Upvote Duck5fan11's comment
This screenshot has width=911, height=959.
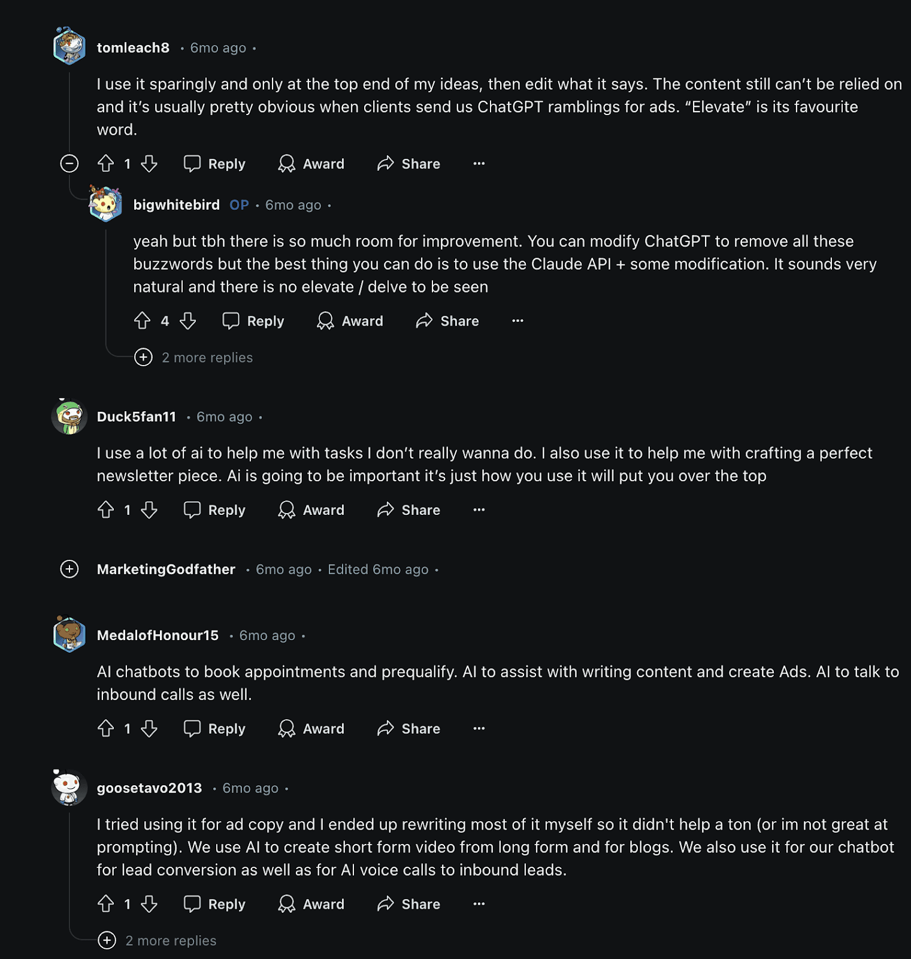pyautogui.click(x=106, y=510)
